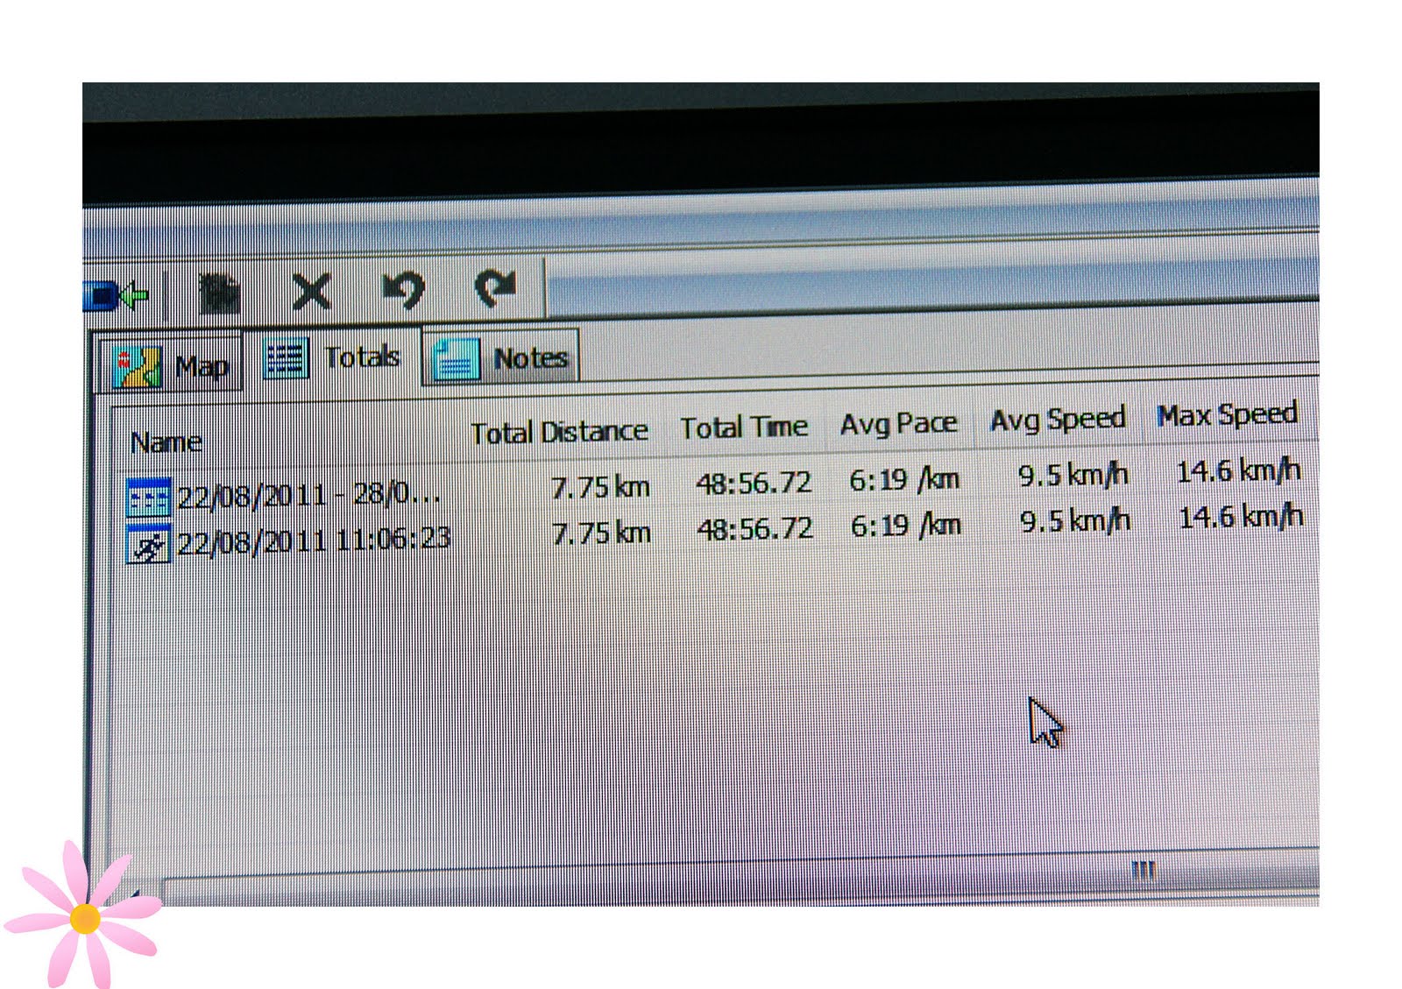Click 14.6 km/h in the 11:06:23 row
The width and height of the screenshot is (1402, 989).
point(1240,517)
